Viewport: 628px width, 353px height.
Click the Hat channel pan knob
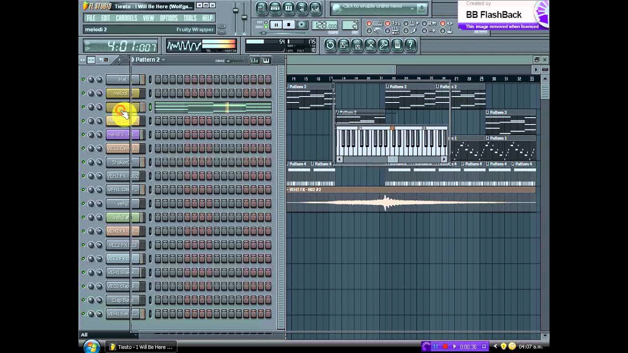(91, 79)
